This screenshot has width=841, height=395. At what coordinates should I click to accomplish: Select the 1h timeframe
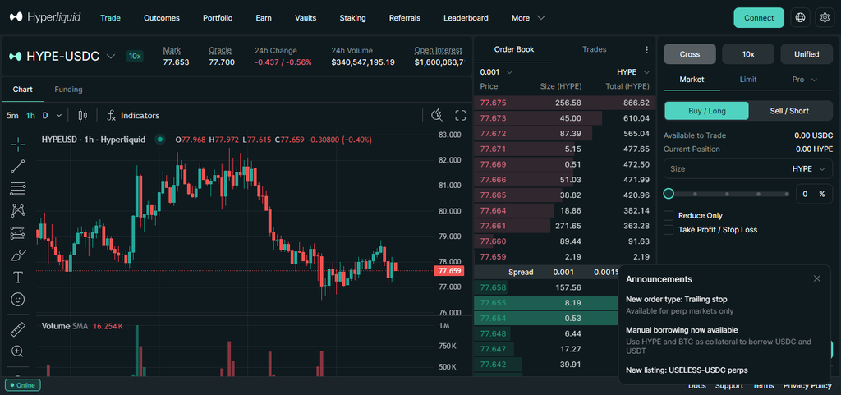click(x=30, y=115)
